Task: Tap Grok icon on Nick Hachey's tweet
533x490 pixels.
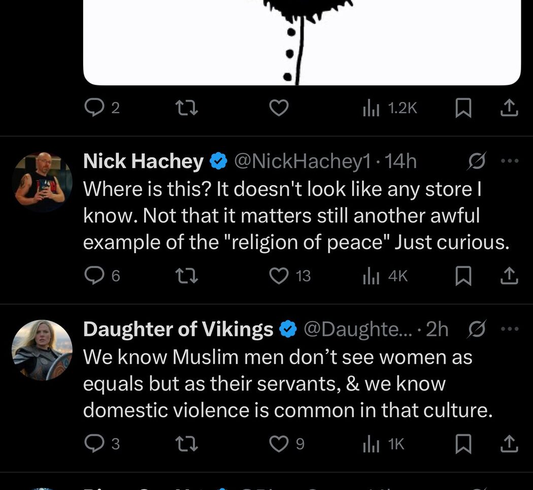Action: click(x=477, y=161)
